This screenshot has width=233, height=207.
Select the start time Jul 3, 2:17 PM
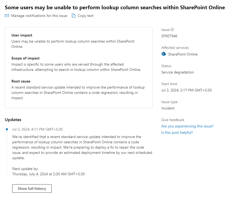(186, 90)
